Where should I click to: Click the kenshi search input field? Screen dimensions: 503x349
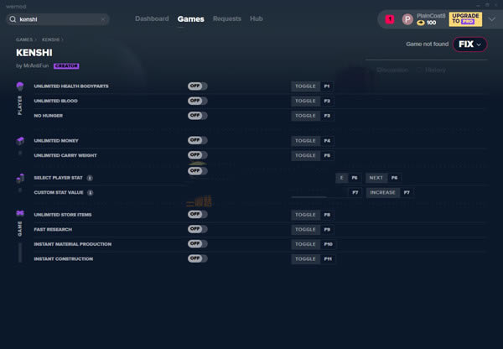(58, 19)
